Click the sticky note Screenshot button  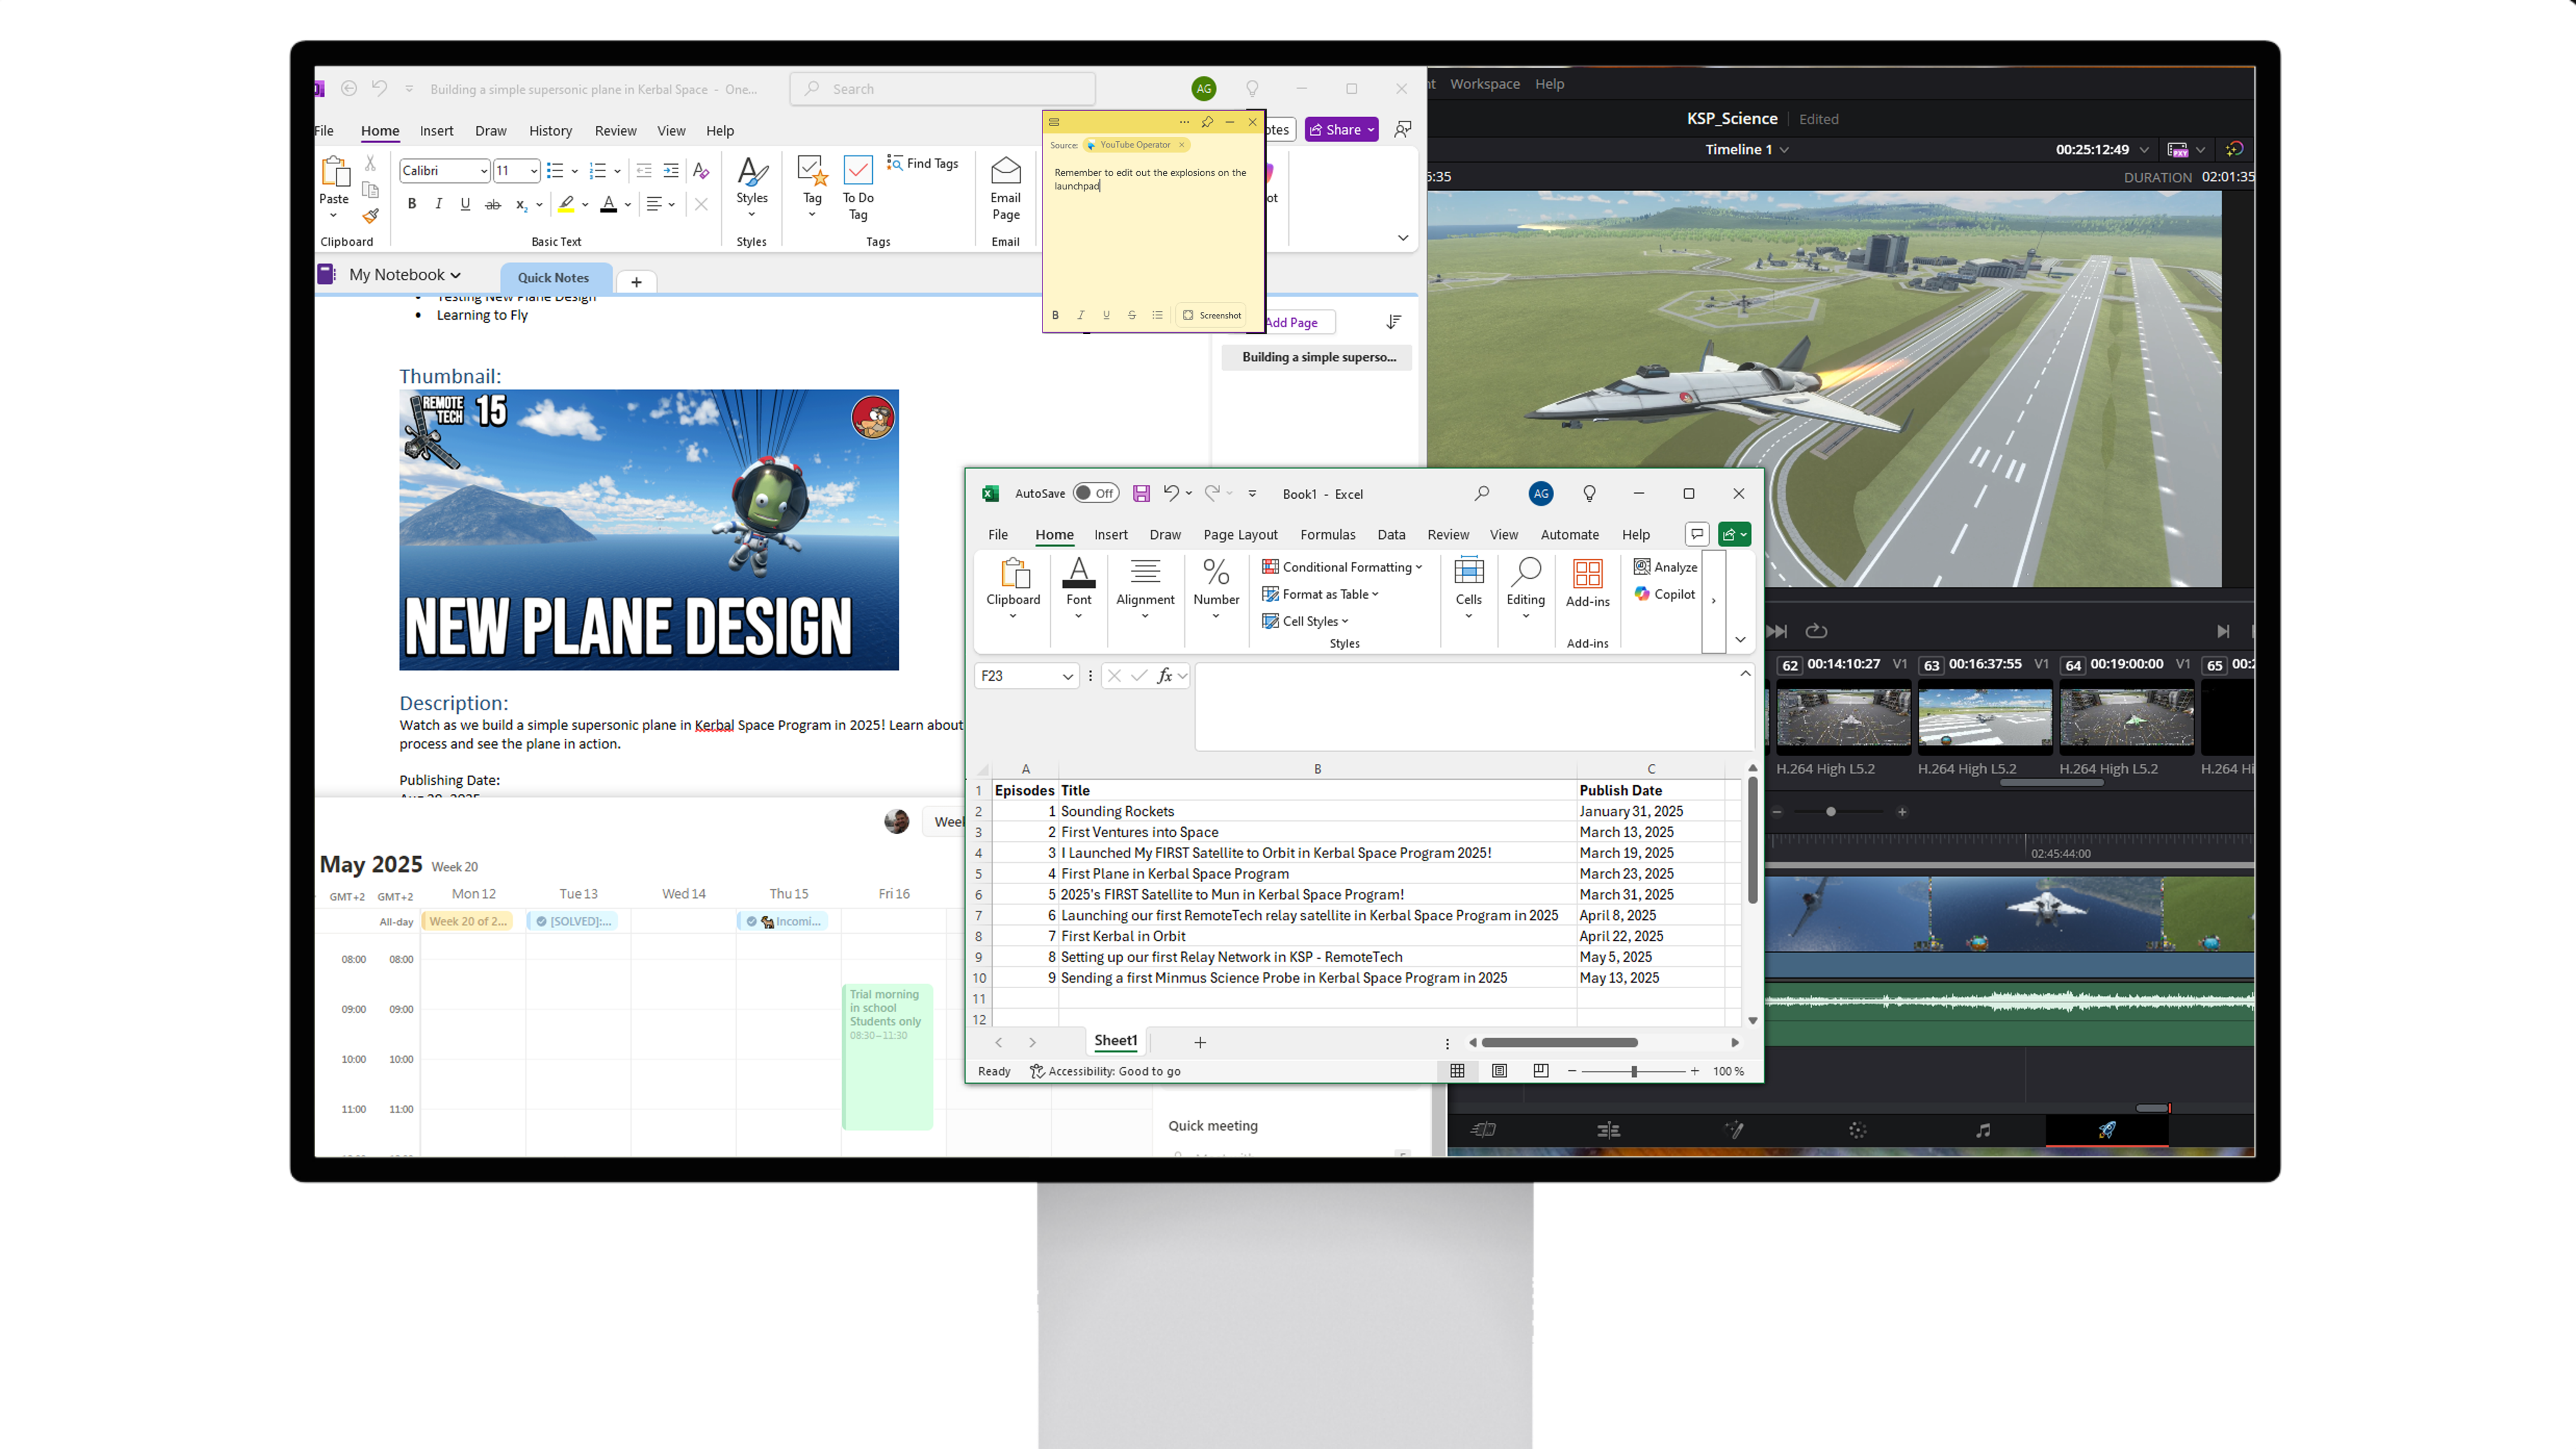1211,315
